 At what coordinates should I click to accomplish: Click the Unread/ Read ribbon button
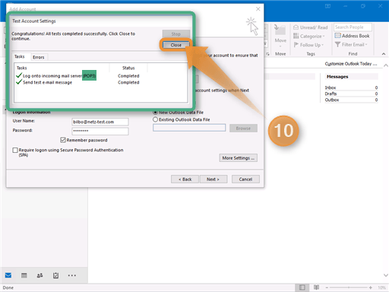click(x=311, y=27)
